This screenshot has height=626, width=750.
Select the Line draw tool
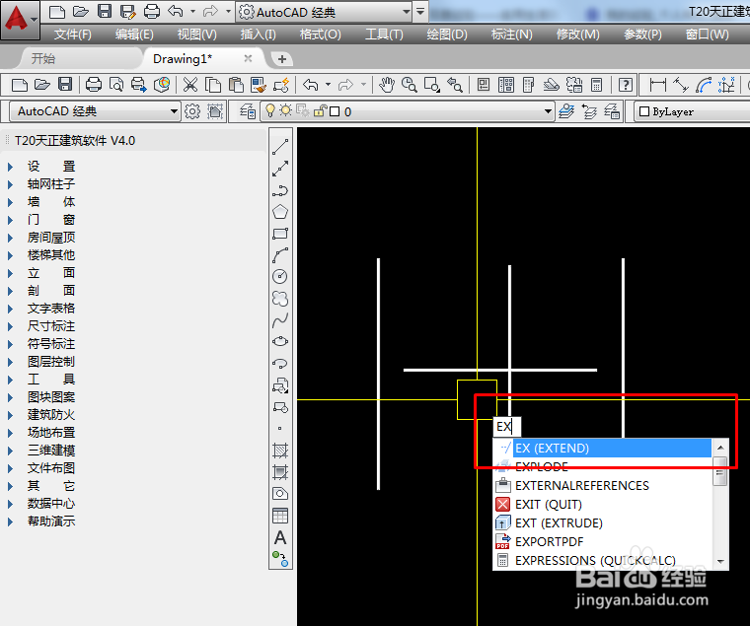coord(280,147)
